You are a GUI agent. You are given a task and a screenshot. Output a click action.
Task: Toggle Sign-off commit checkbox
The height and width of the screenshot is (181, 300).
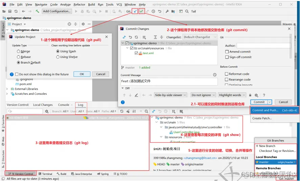(227, 57)
